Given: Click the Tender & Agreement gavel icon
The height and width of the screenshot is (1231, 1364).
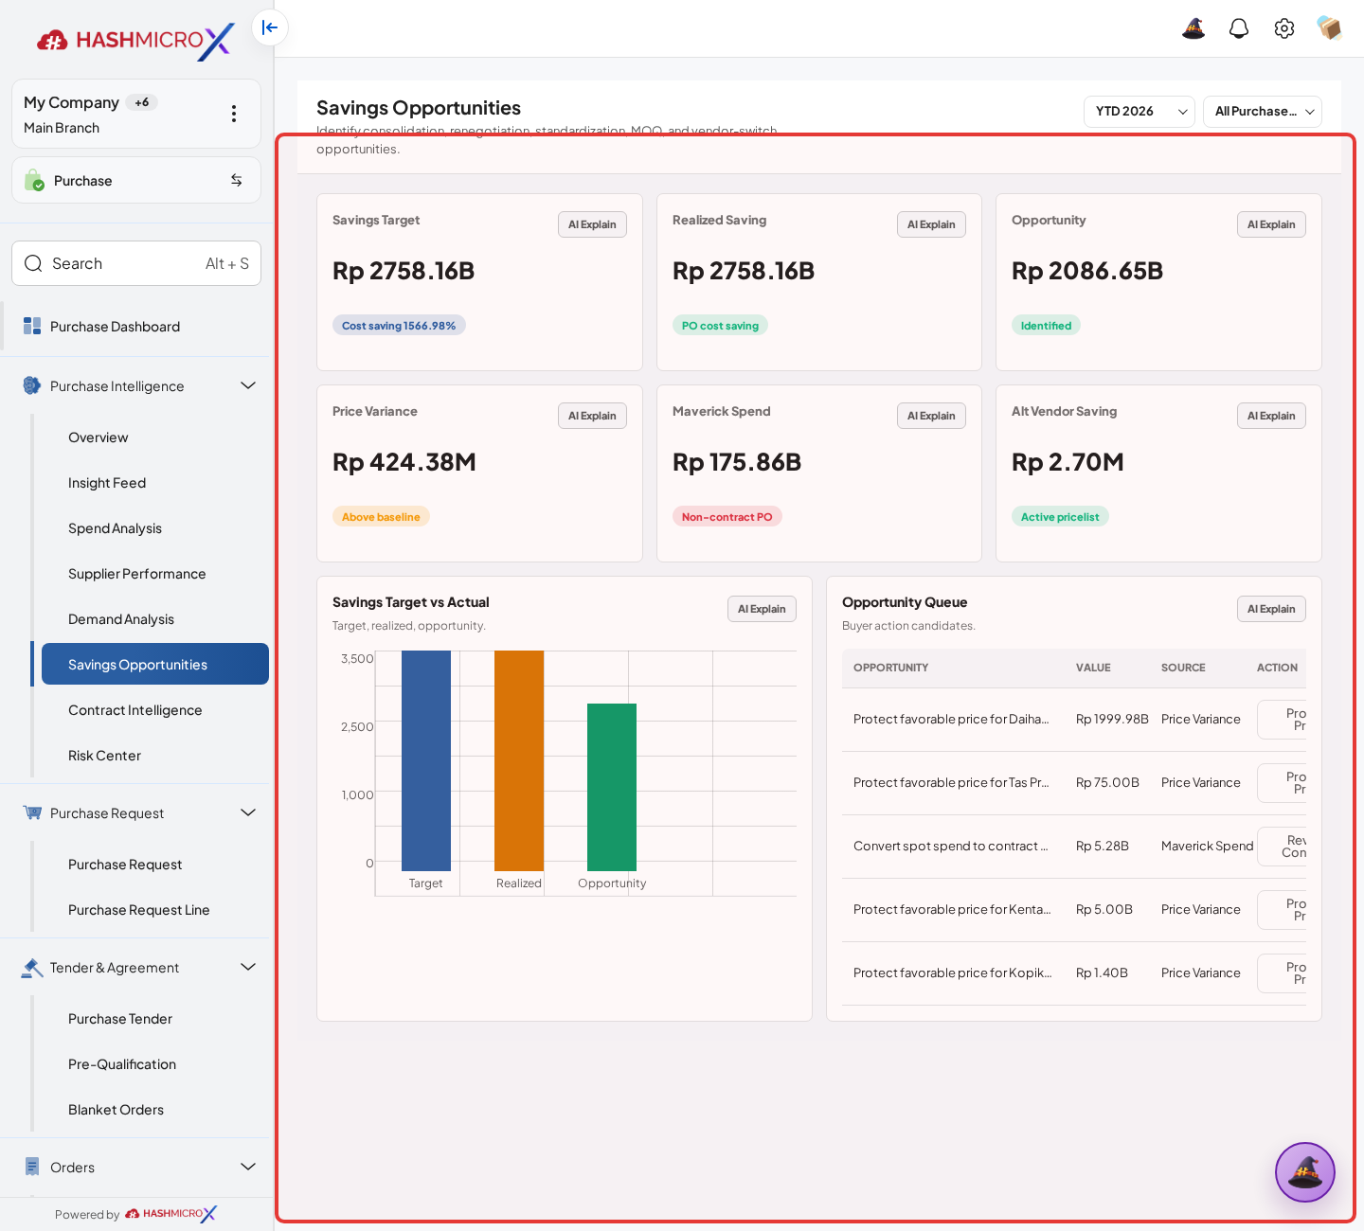Looking at the screenshot, I should click(x=32, y=967).
